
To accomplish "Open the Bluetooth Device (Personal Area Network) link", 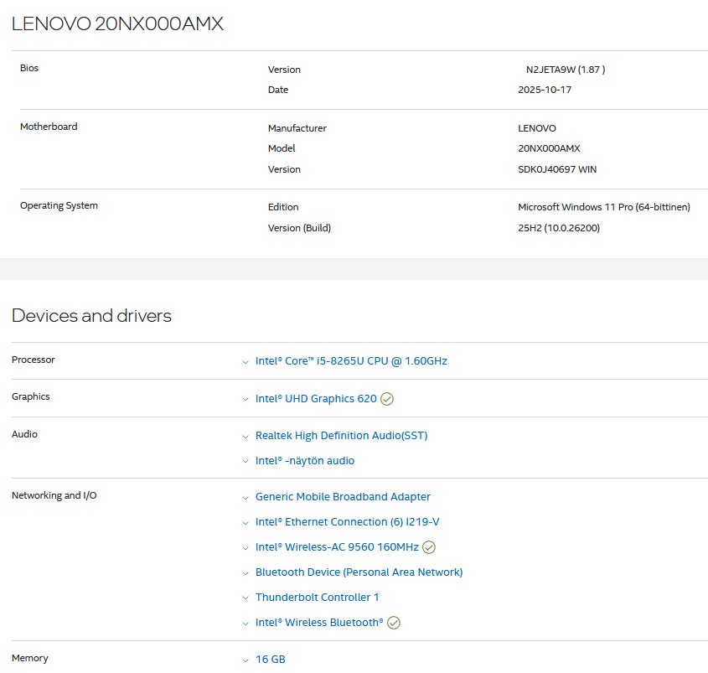I will click(x=359, y=572).
